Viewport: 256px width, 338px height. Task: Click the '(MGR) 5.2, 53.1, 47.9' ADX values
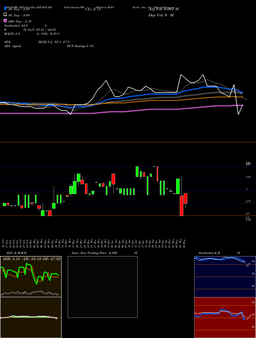click(x=53, y=42)
